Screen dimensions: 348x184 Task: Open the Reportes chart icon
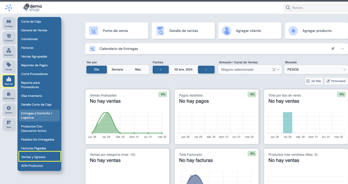tap(9, 81)
